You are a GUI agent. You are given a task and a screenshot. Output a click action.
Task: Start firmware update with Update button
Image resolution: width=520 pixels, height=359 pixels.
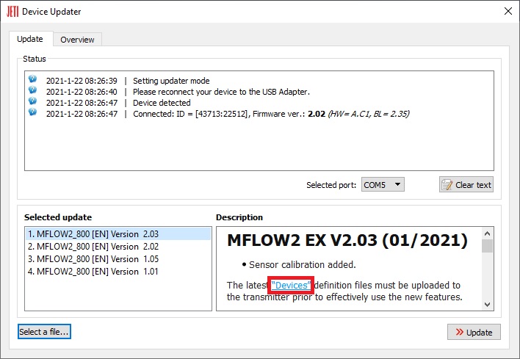474,332
